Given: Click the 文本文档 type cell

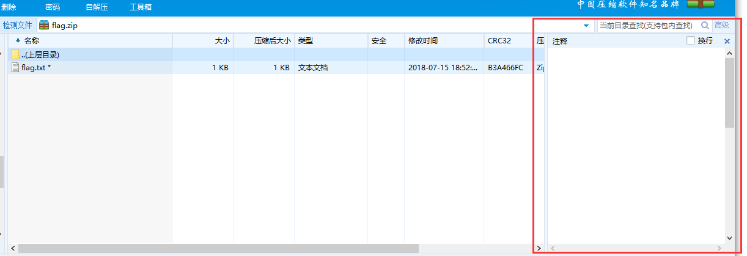Looking at the screenshot, I should pyautogui.click(x=313, y=68).
